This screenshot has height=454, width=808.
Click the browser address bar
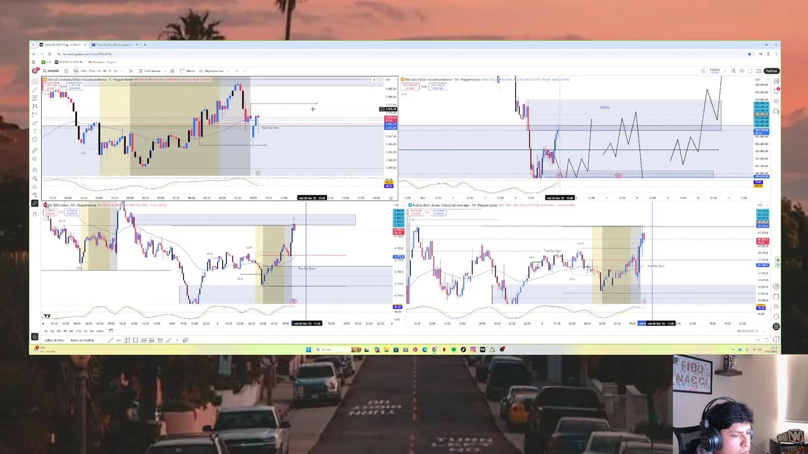[x=404, y=54]
